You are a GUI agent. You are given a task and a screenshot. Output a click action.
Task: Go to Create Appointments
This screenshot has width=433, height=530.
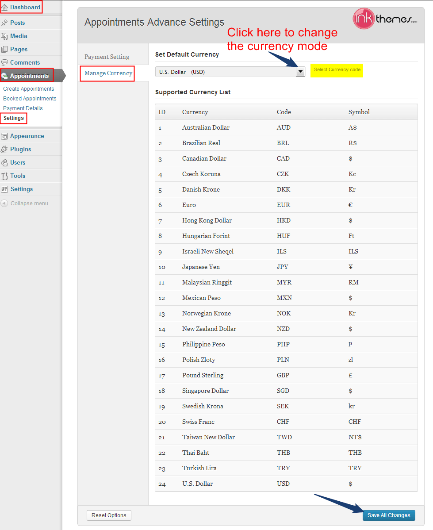29,89
